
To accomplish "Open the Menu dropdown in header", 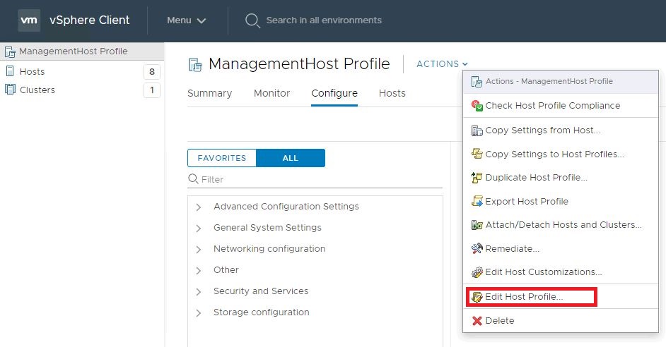I will point(187,20).
